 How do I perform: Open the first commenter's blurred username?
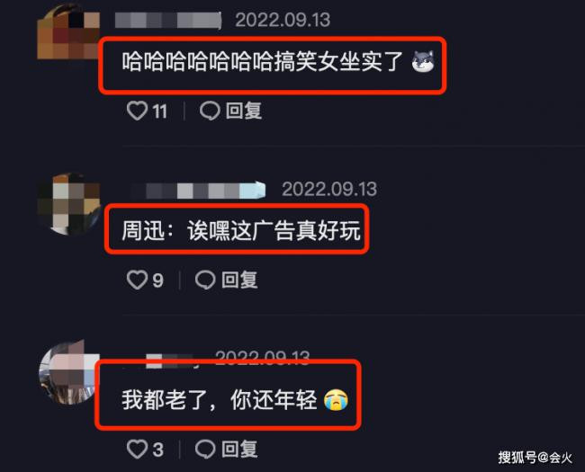(168, 20)
